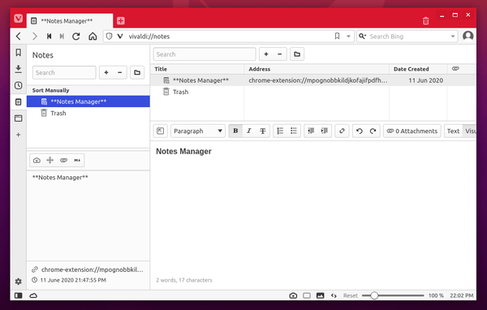Click the rewind navigation button
The width and height of the screenshot is (487, 310).
(49, 37)
